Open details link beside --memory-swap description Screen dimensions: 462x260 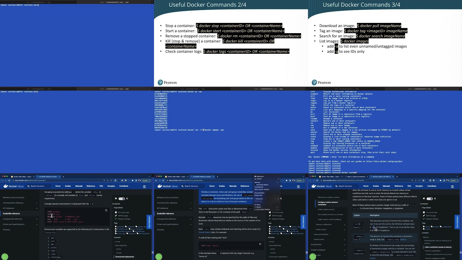[x=403, y=239]
